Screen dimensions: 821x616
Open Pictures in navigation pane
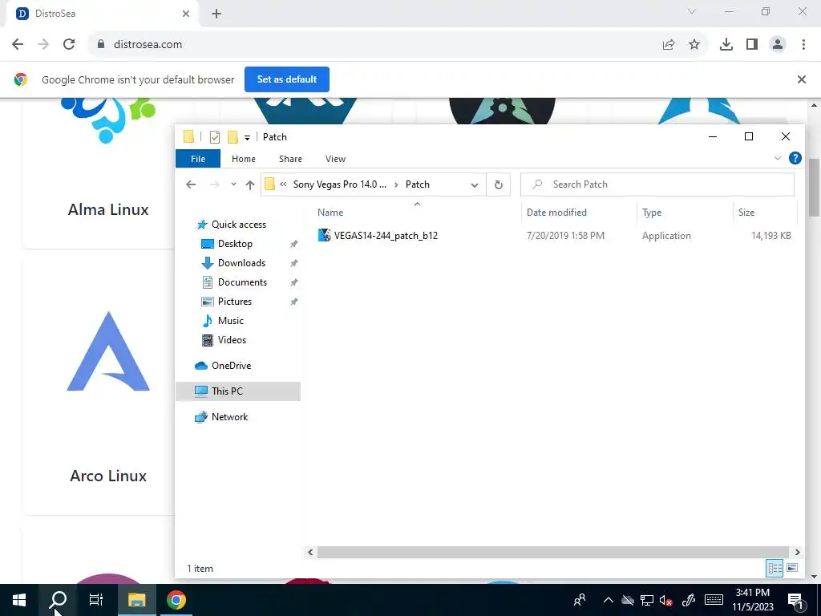(235, 302)
